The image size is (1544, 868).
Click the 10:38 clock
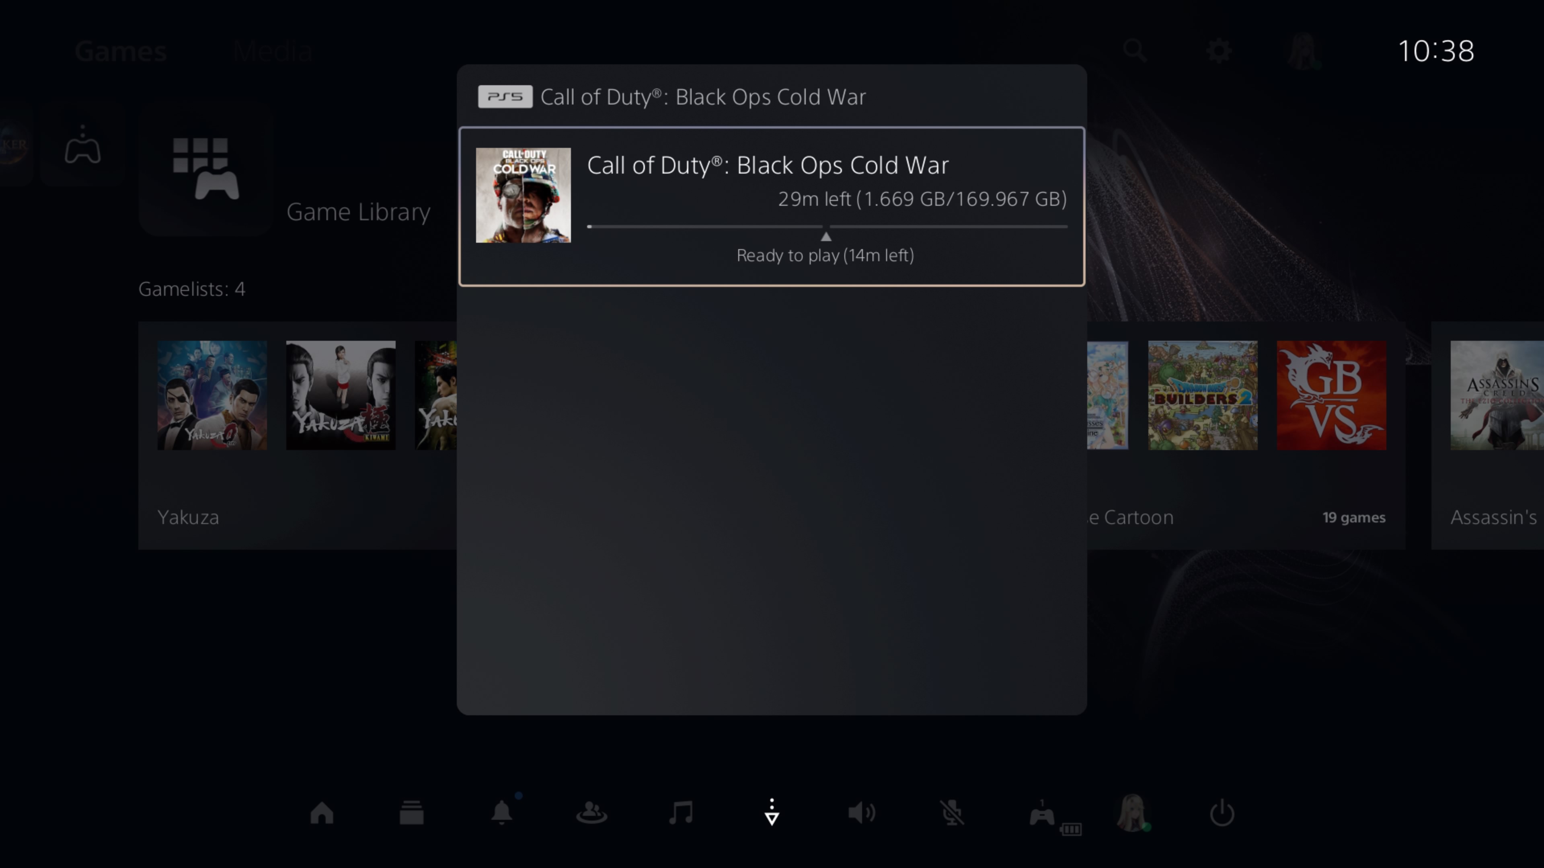tap(1436, 51)
